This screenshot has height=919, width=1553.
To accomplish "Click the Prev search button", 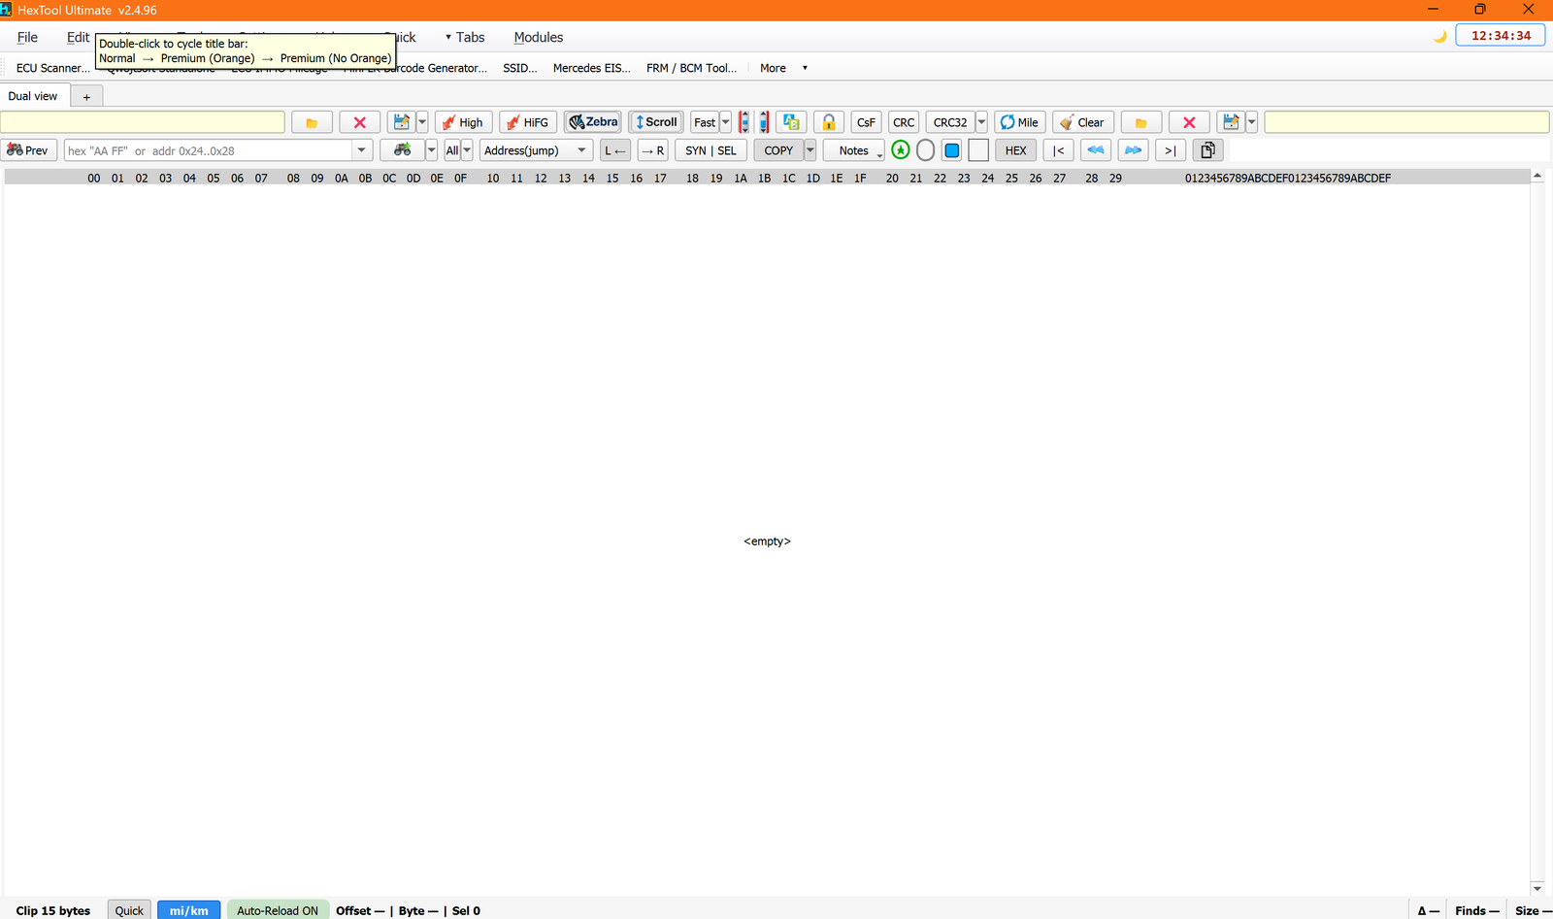I will tap(28, 150).
